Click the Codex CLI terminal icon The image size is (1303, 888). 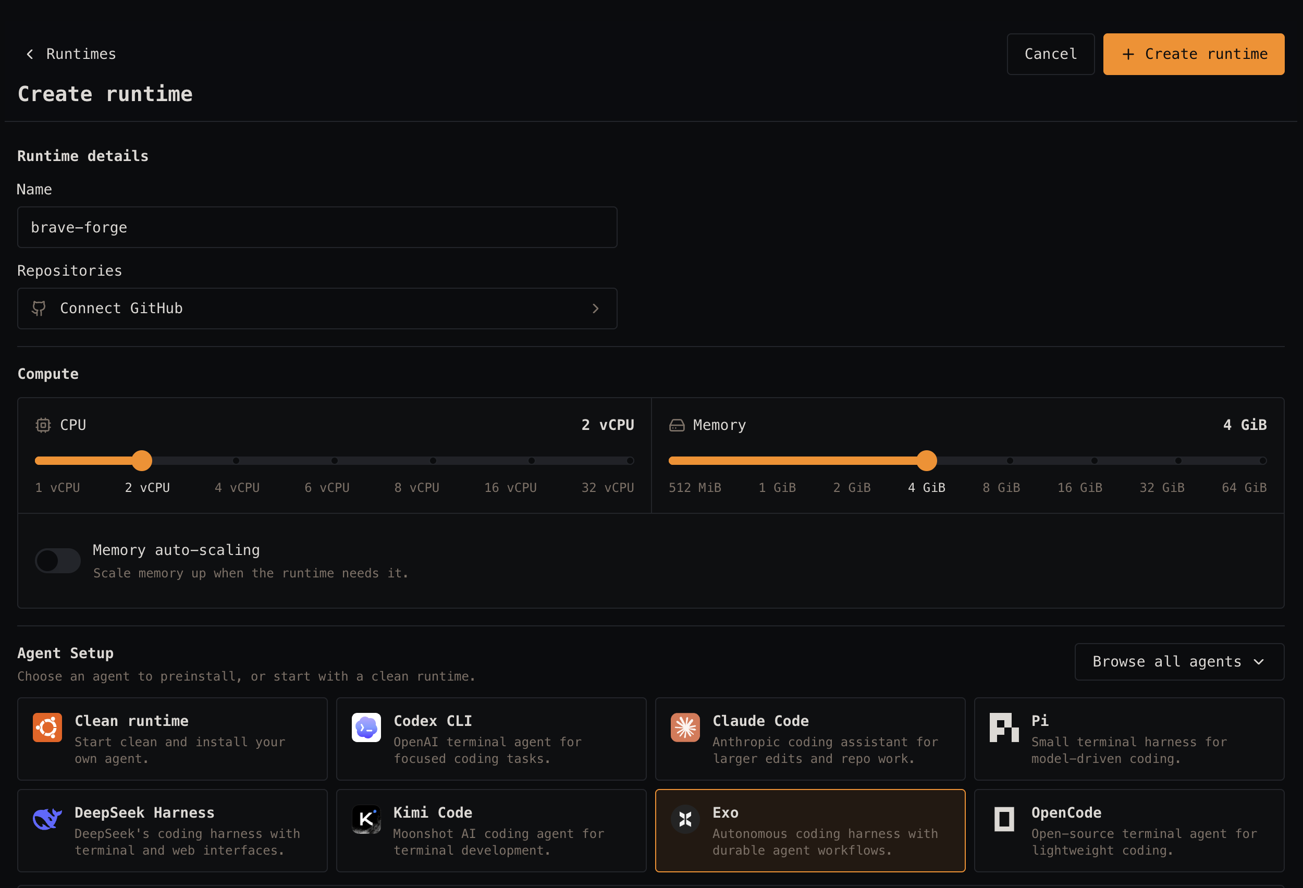pyautogui.click(x=366, y=727)
